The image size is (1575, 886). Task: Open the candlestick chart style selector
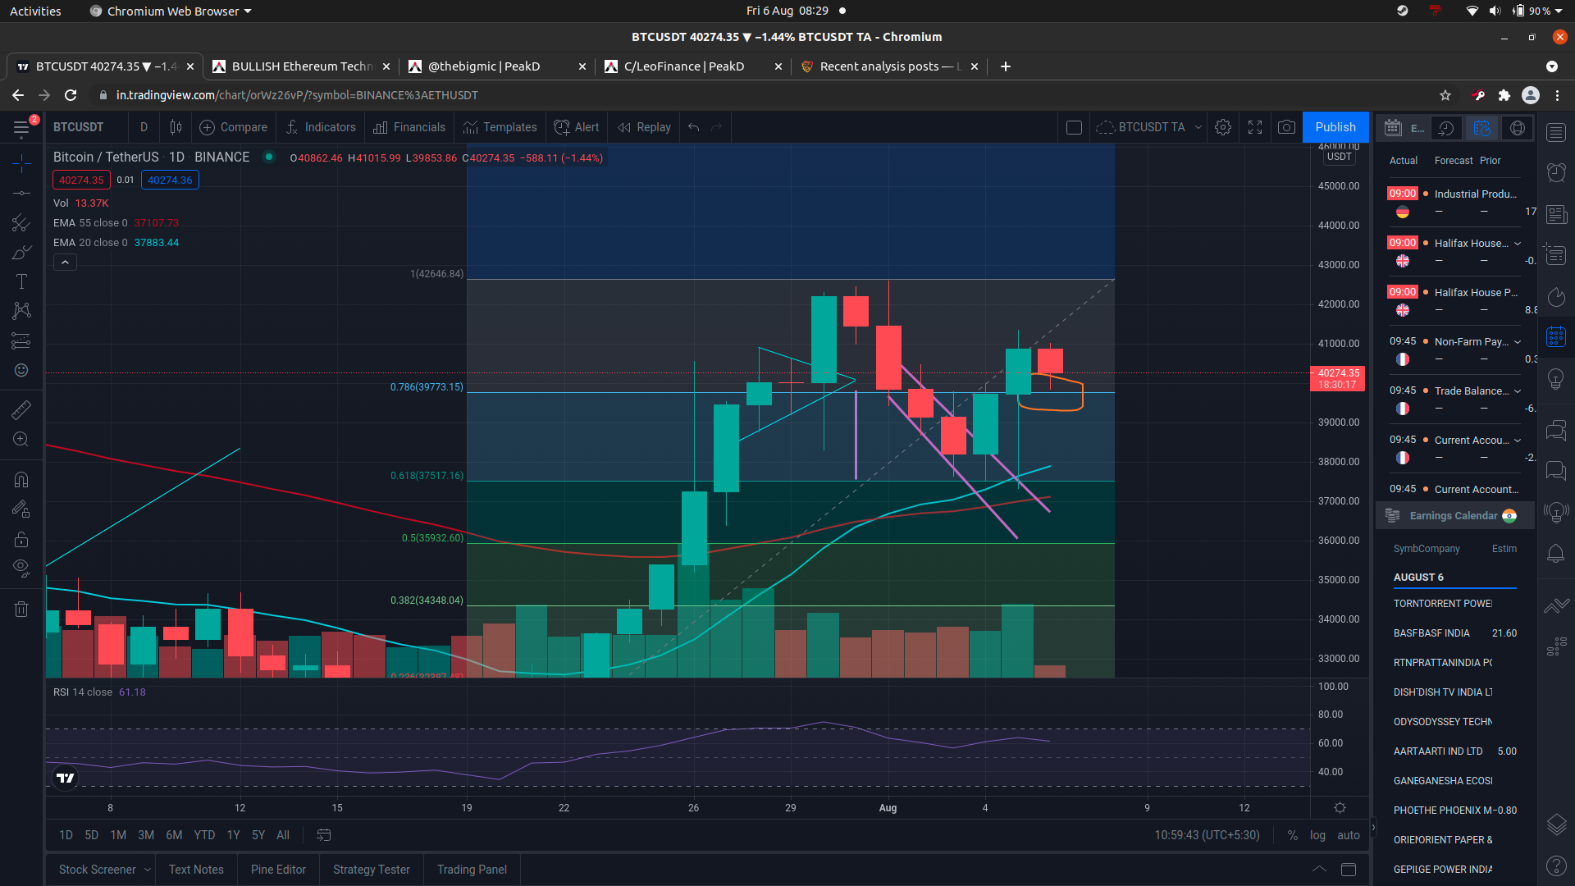click(176, 127)
